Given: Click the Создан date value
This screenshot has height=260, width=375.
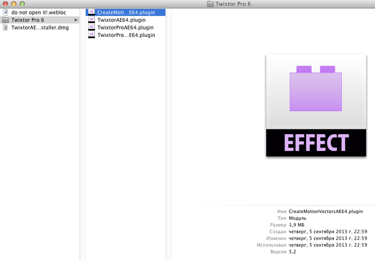Looking at the screenshot, I should [328, 231].
